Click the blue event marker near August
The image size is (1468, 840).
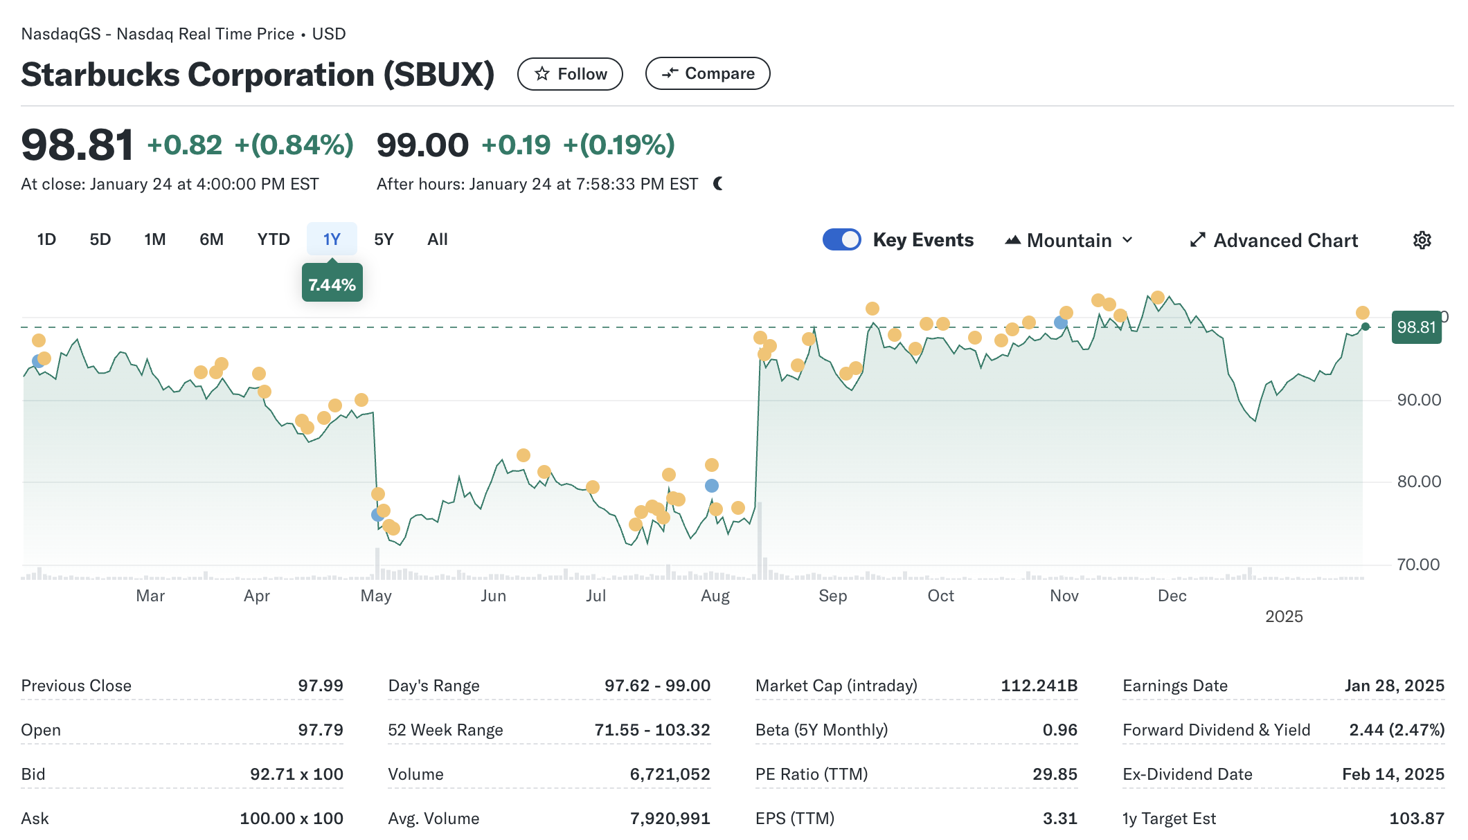click(711, 486)
